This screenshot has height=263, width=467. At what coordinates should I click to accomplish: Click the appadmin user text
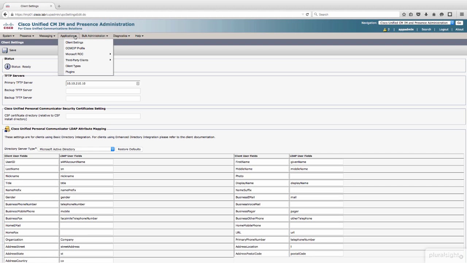(x=406, y=30)
